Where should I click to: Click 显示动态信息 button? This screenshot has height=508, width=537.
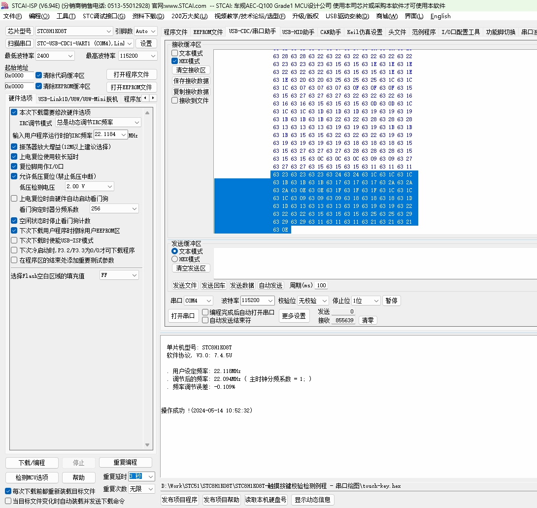click(x=312, y=500)
